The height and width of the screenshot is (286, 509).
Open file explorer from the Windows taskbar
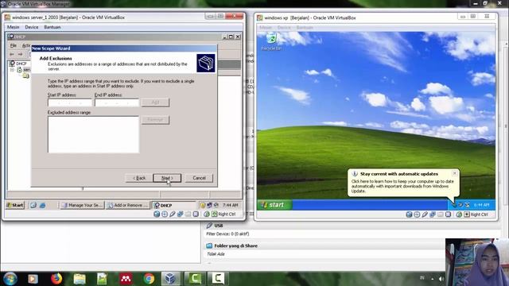point(80,279)
